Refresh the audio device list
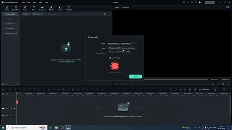Viewport: 232px width, 130px height. [135, 43]
